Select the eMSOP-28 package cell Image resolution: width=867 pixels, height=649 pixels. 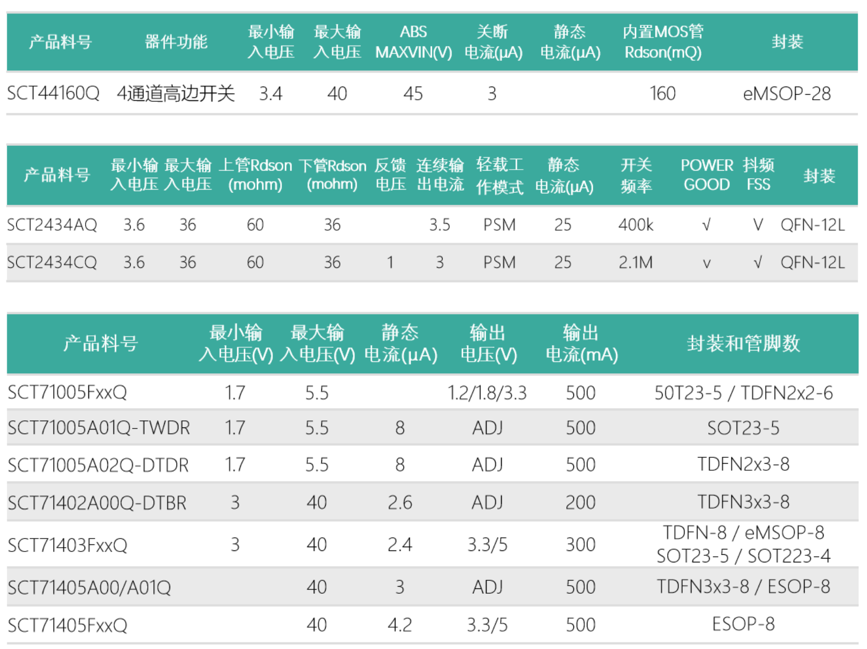click(x=787, y=93)
